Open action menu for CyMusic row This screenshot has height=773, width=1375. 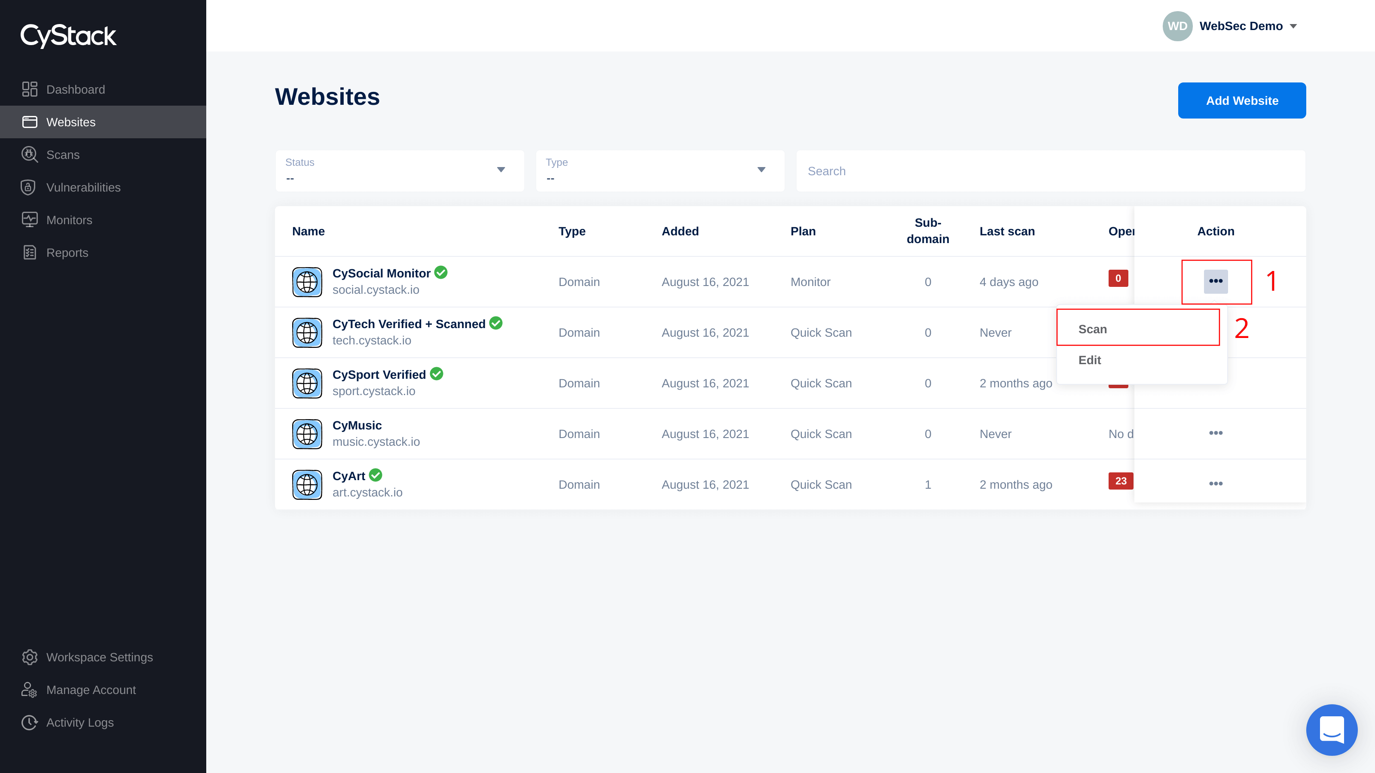coord(1216,432)
